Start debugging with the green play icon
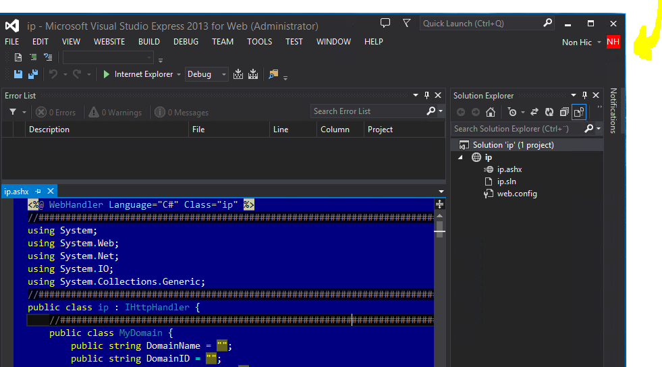The image size is (662, 367). pyautogui.click(x=107, y=74)
